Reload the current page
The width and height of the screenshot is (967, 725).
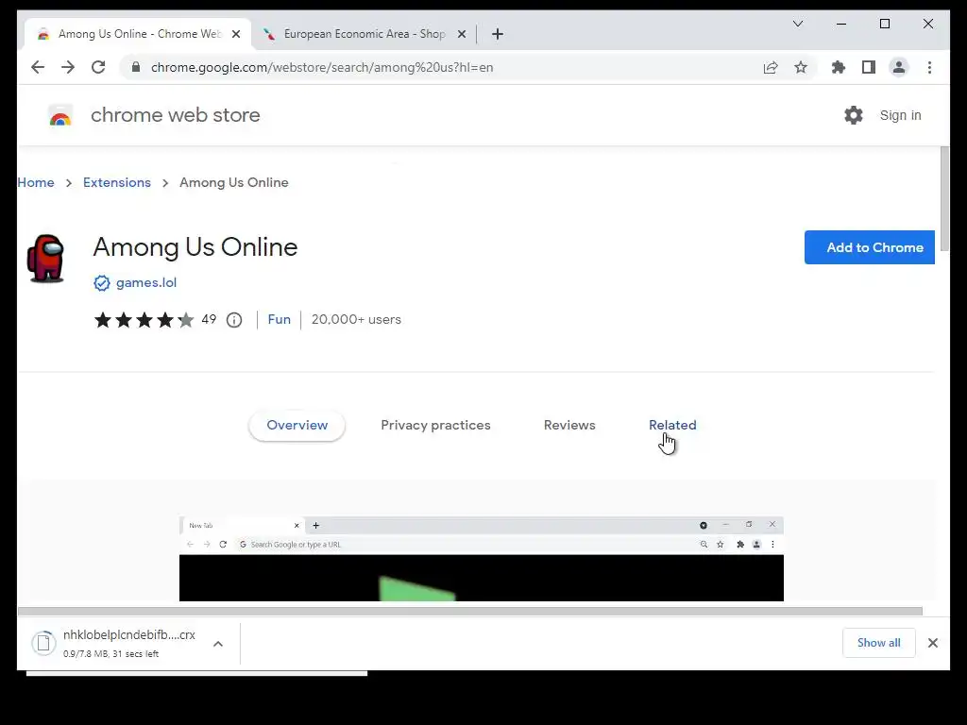pos(98,67)
